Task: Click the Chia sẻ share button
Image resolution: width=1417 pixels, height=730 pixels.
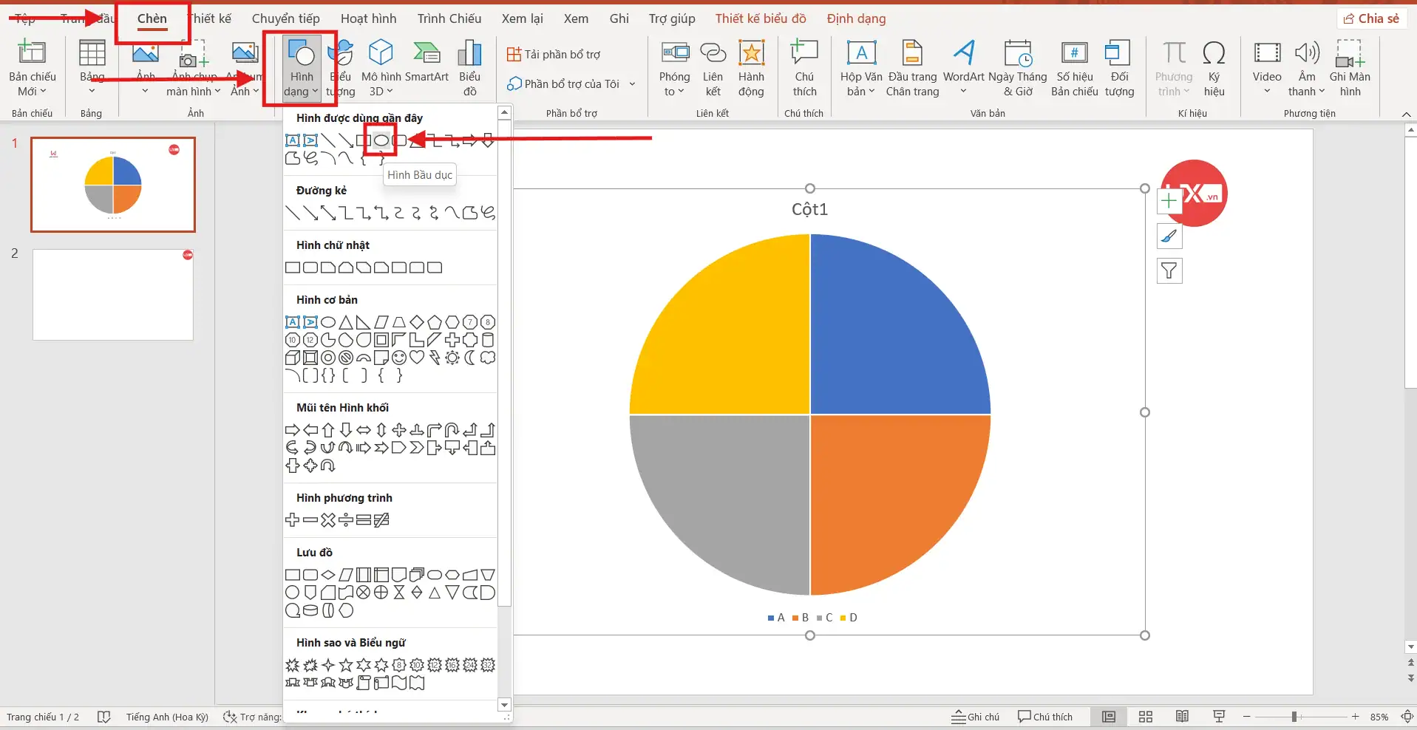Action: coord(1371,18)
